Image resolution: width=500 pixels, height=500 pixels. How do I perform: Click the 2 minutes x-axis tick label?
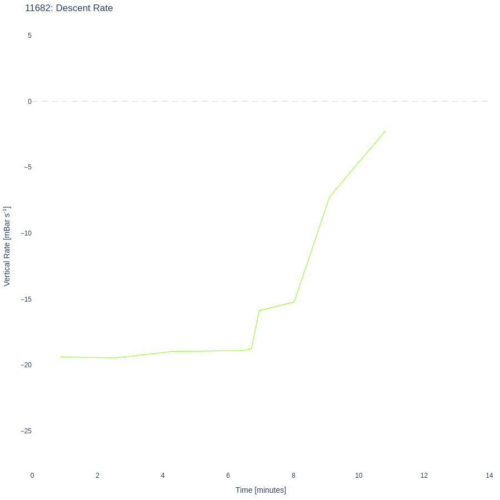(97, 476)
